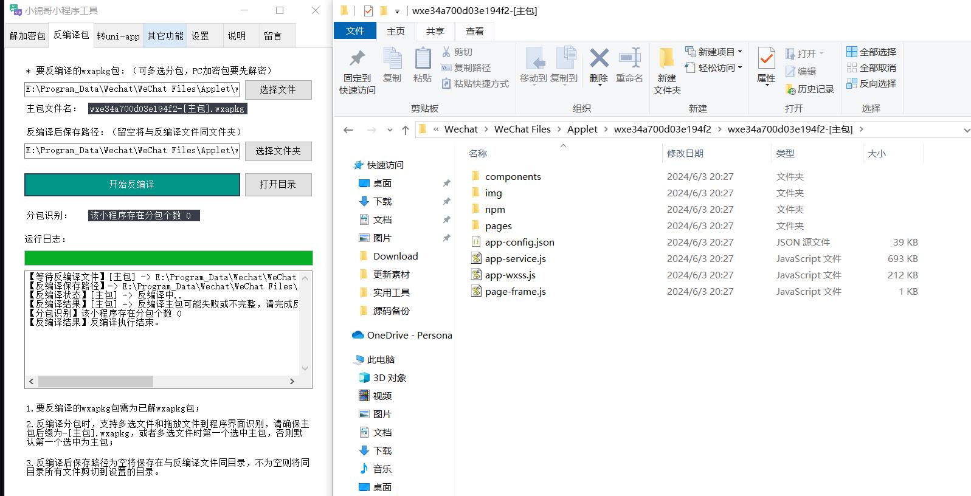Viewport: 971px width, 496px height.
Task: Click 打开目录 button
Action: pyautogui.click(x=278, y=185)
